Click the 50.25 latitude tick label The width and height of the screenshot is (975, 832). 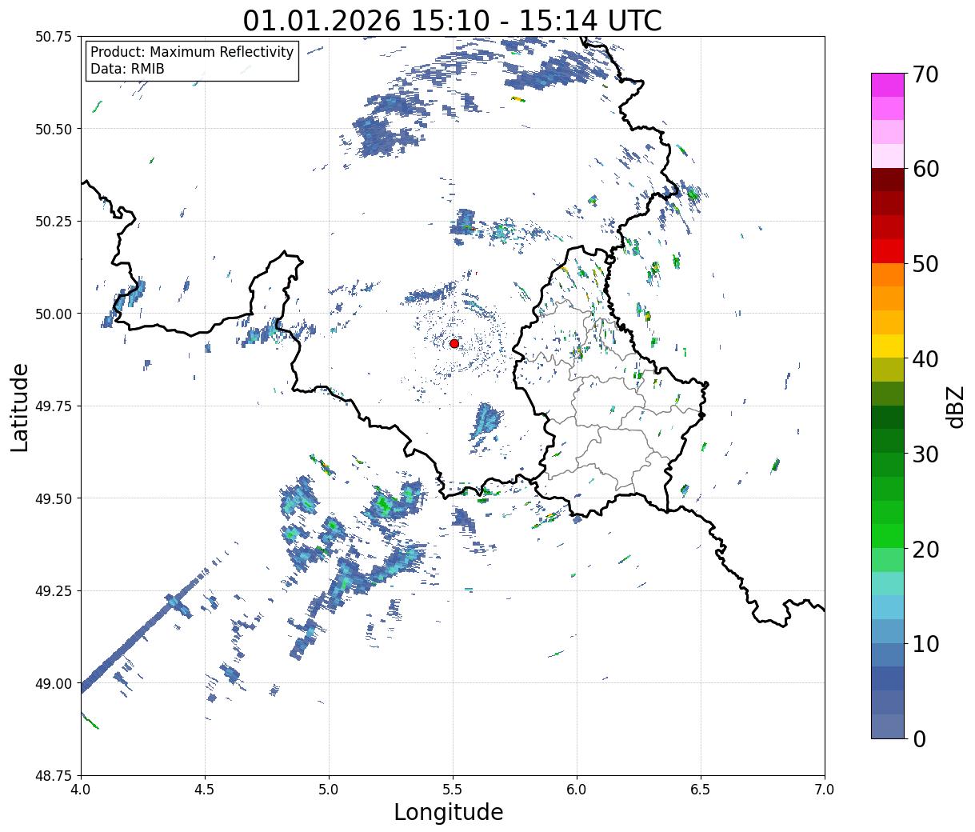point(54,222)
